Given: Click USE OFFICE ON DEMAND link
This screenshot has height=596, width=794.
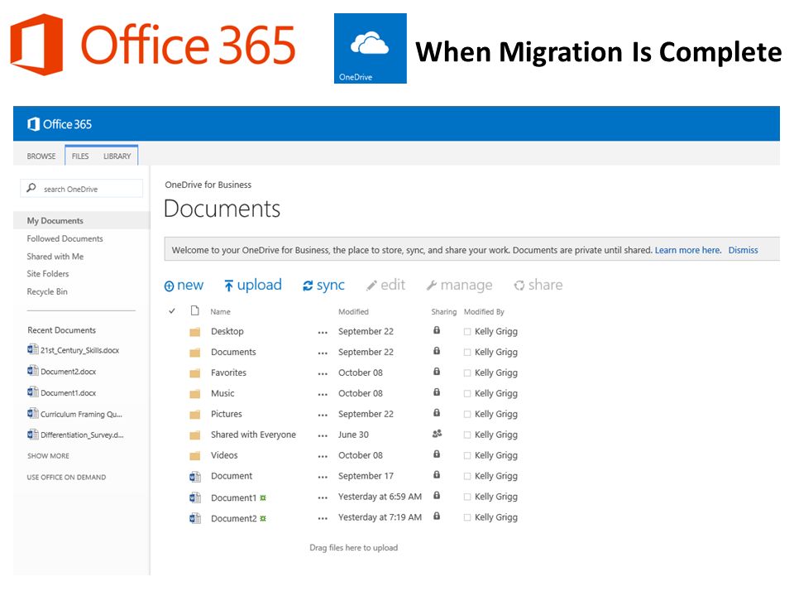Looking at the screenshot, I should (x=66, y=477).
